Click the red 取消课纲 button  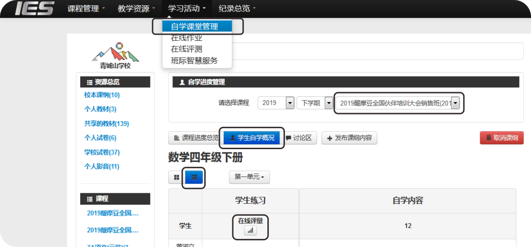pos(502,138)
